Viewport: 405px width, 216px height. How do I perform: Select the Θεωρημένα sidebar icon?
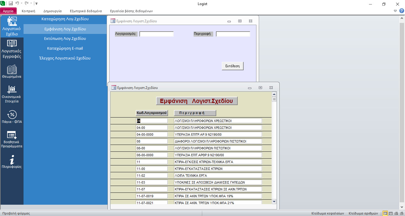pyautogui.click(x=12, y=69)
